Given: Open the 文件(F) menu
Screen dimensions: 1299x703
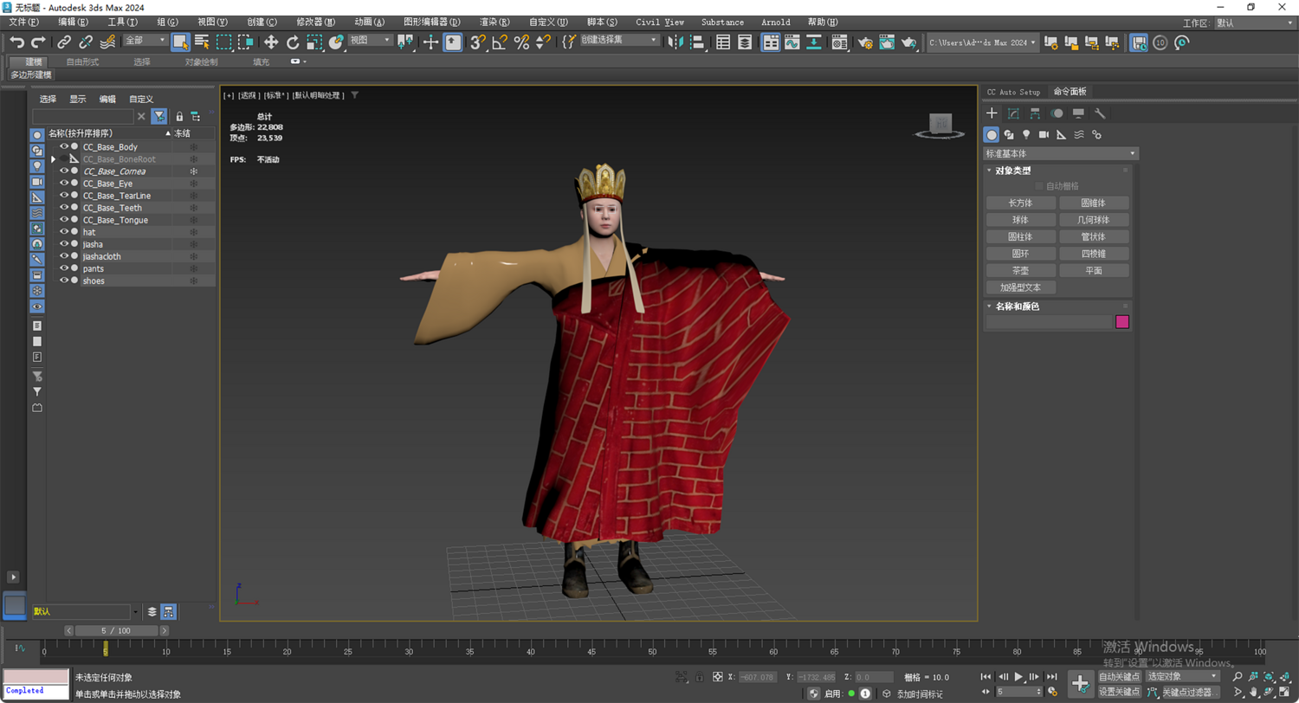Looking at the screenshot, I should point(23,22).
